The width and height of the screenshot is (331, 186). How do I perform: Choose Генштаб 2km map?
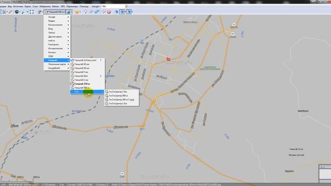tap(87, 76)
